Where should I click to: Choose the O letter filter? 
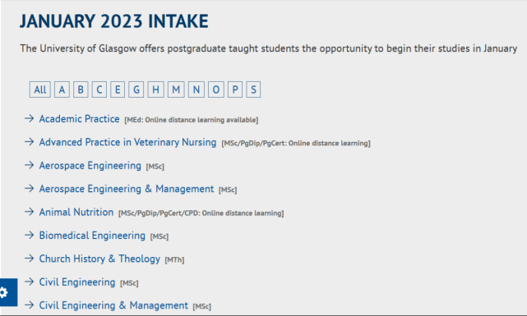(x=215, y=89)
